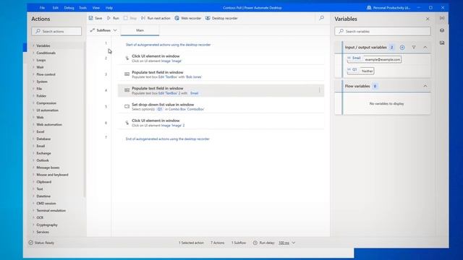The image size is (463, 260).
Task: Toggle the variables pane icon on right rail
Action: [x=442, y=18]
